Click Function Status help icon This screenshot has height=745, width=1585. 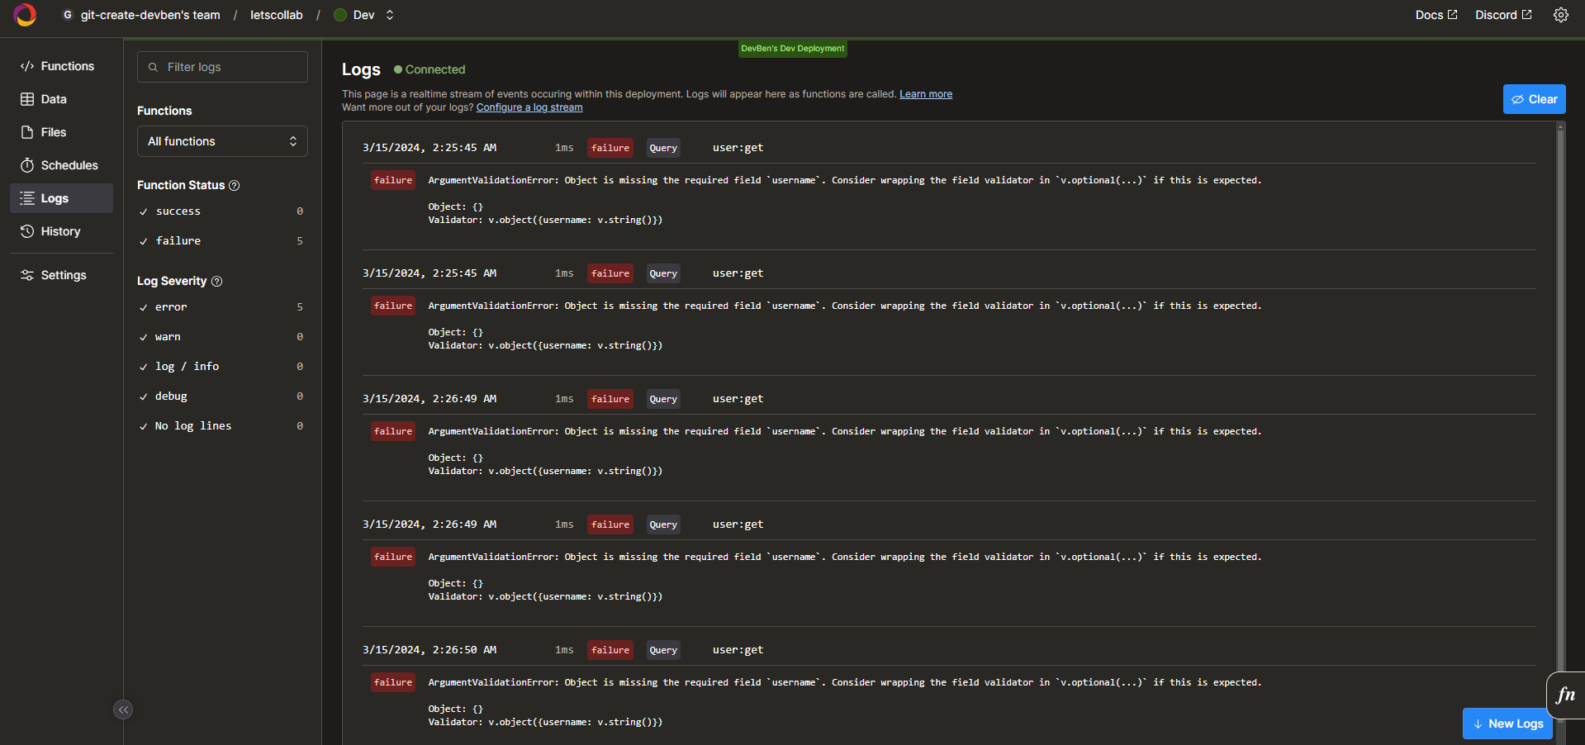pyautogui.click(x=235, y=186)
